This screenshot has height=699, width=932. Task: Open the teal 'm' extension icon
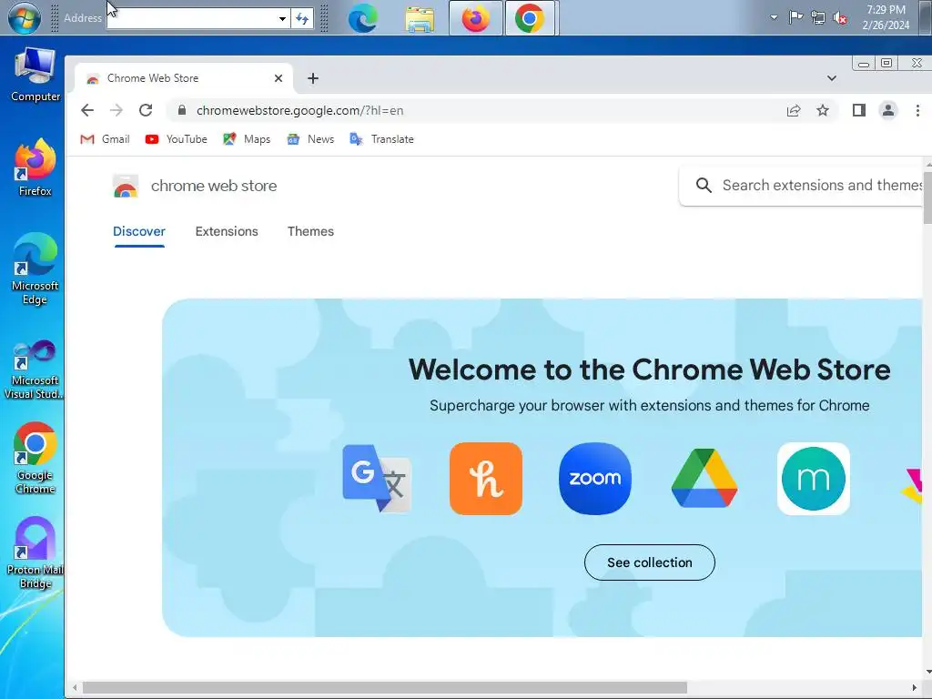click(x=814, y=479)
